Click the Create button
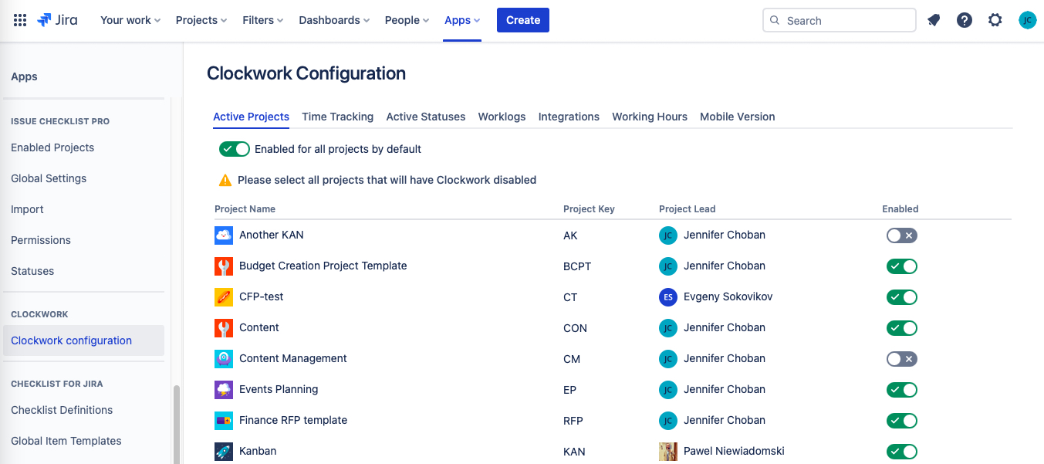The height and width of the screenshot is (464, 1044). 523,20
